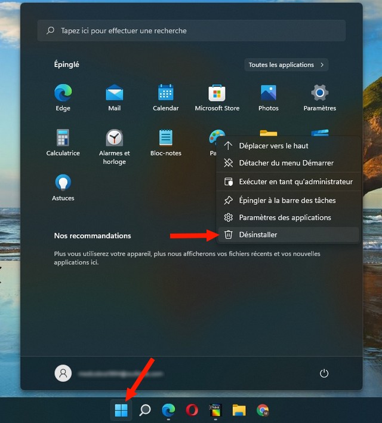Open Edge from the taskbar
The height and width of the screenshot is (423, 382).
168,410
